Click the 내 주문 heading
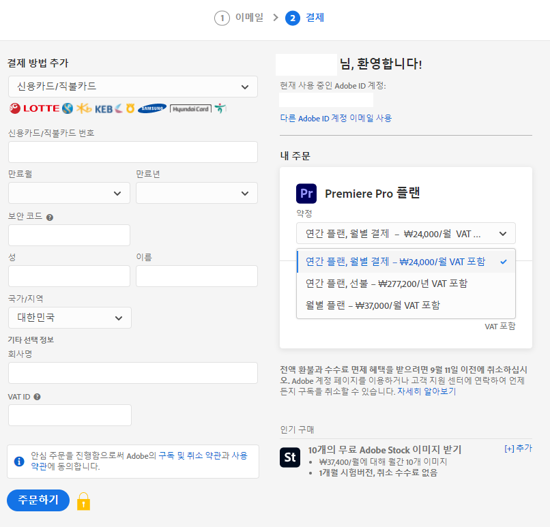The image size is (550, 527). click(295, 156)
